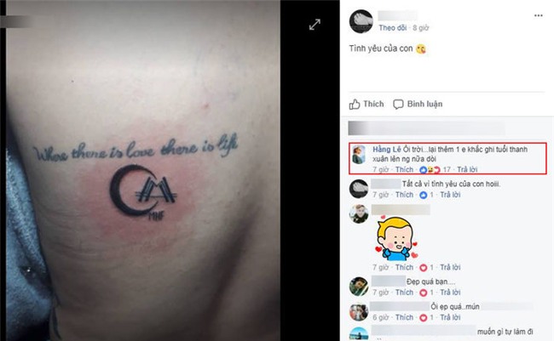Image resolution: width=554 pixels, height=341 pixels.
Task: Open Hằng Lê's commenter avatar
Action: 359,155
